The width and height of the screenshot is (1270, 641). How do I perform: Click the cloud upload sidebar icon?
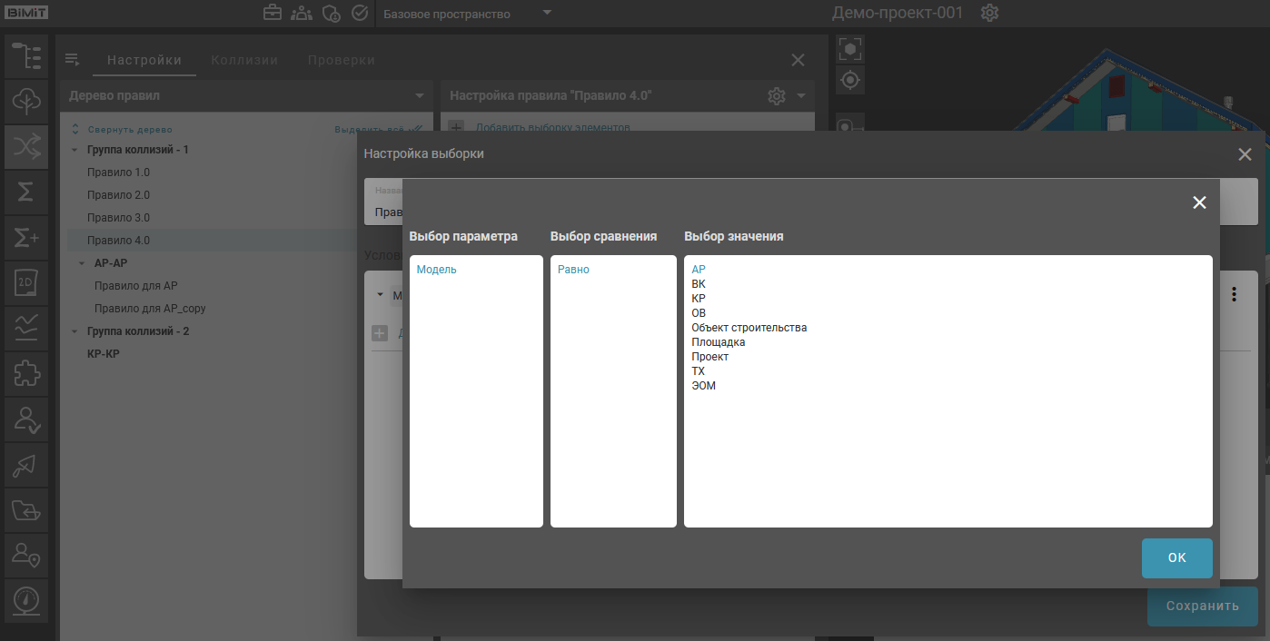(x=26, y=101)
